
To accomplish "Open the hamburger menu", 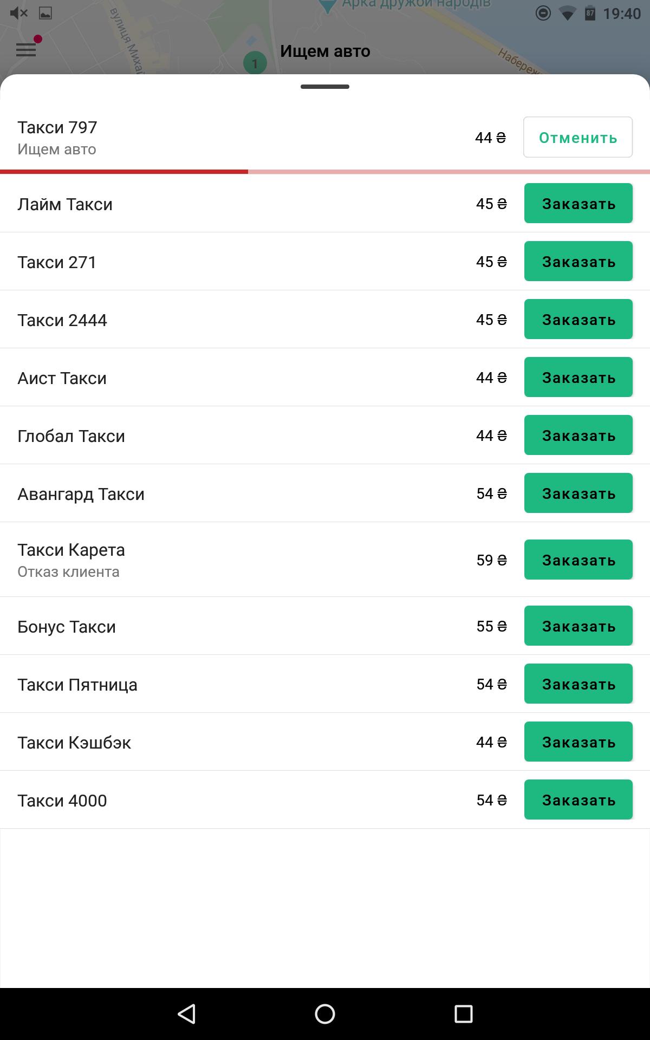I will point(26,50).
